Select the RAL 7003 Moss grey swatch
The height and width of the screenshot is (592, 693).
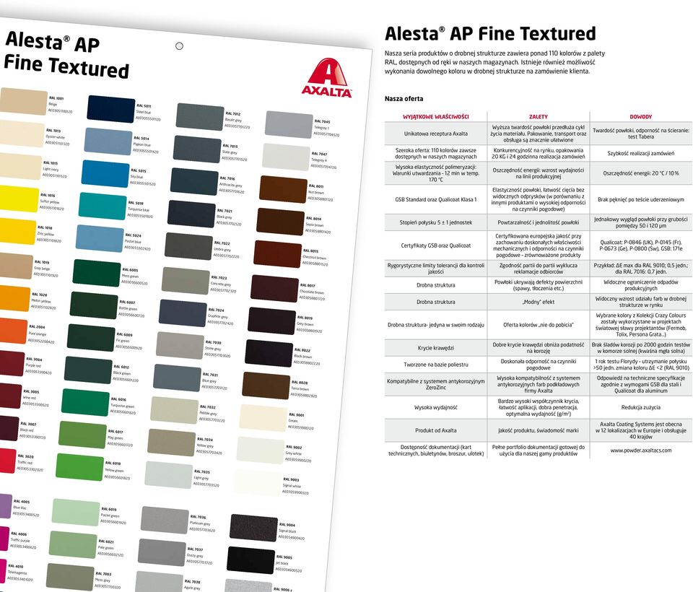[x=70, y=577]
